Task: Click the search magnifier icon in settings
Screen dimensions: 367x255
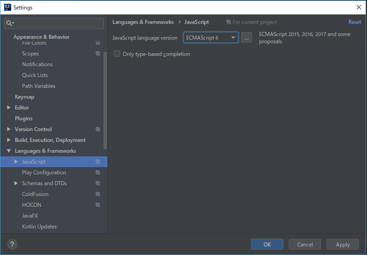Action: pyautogui.click(x=10, y=23)
